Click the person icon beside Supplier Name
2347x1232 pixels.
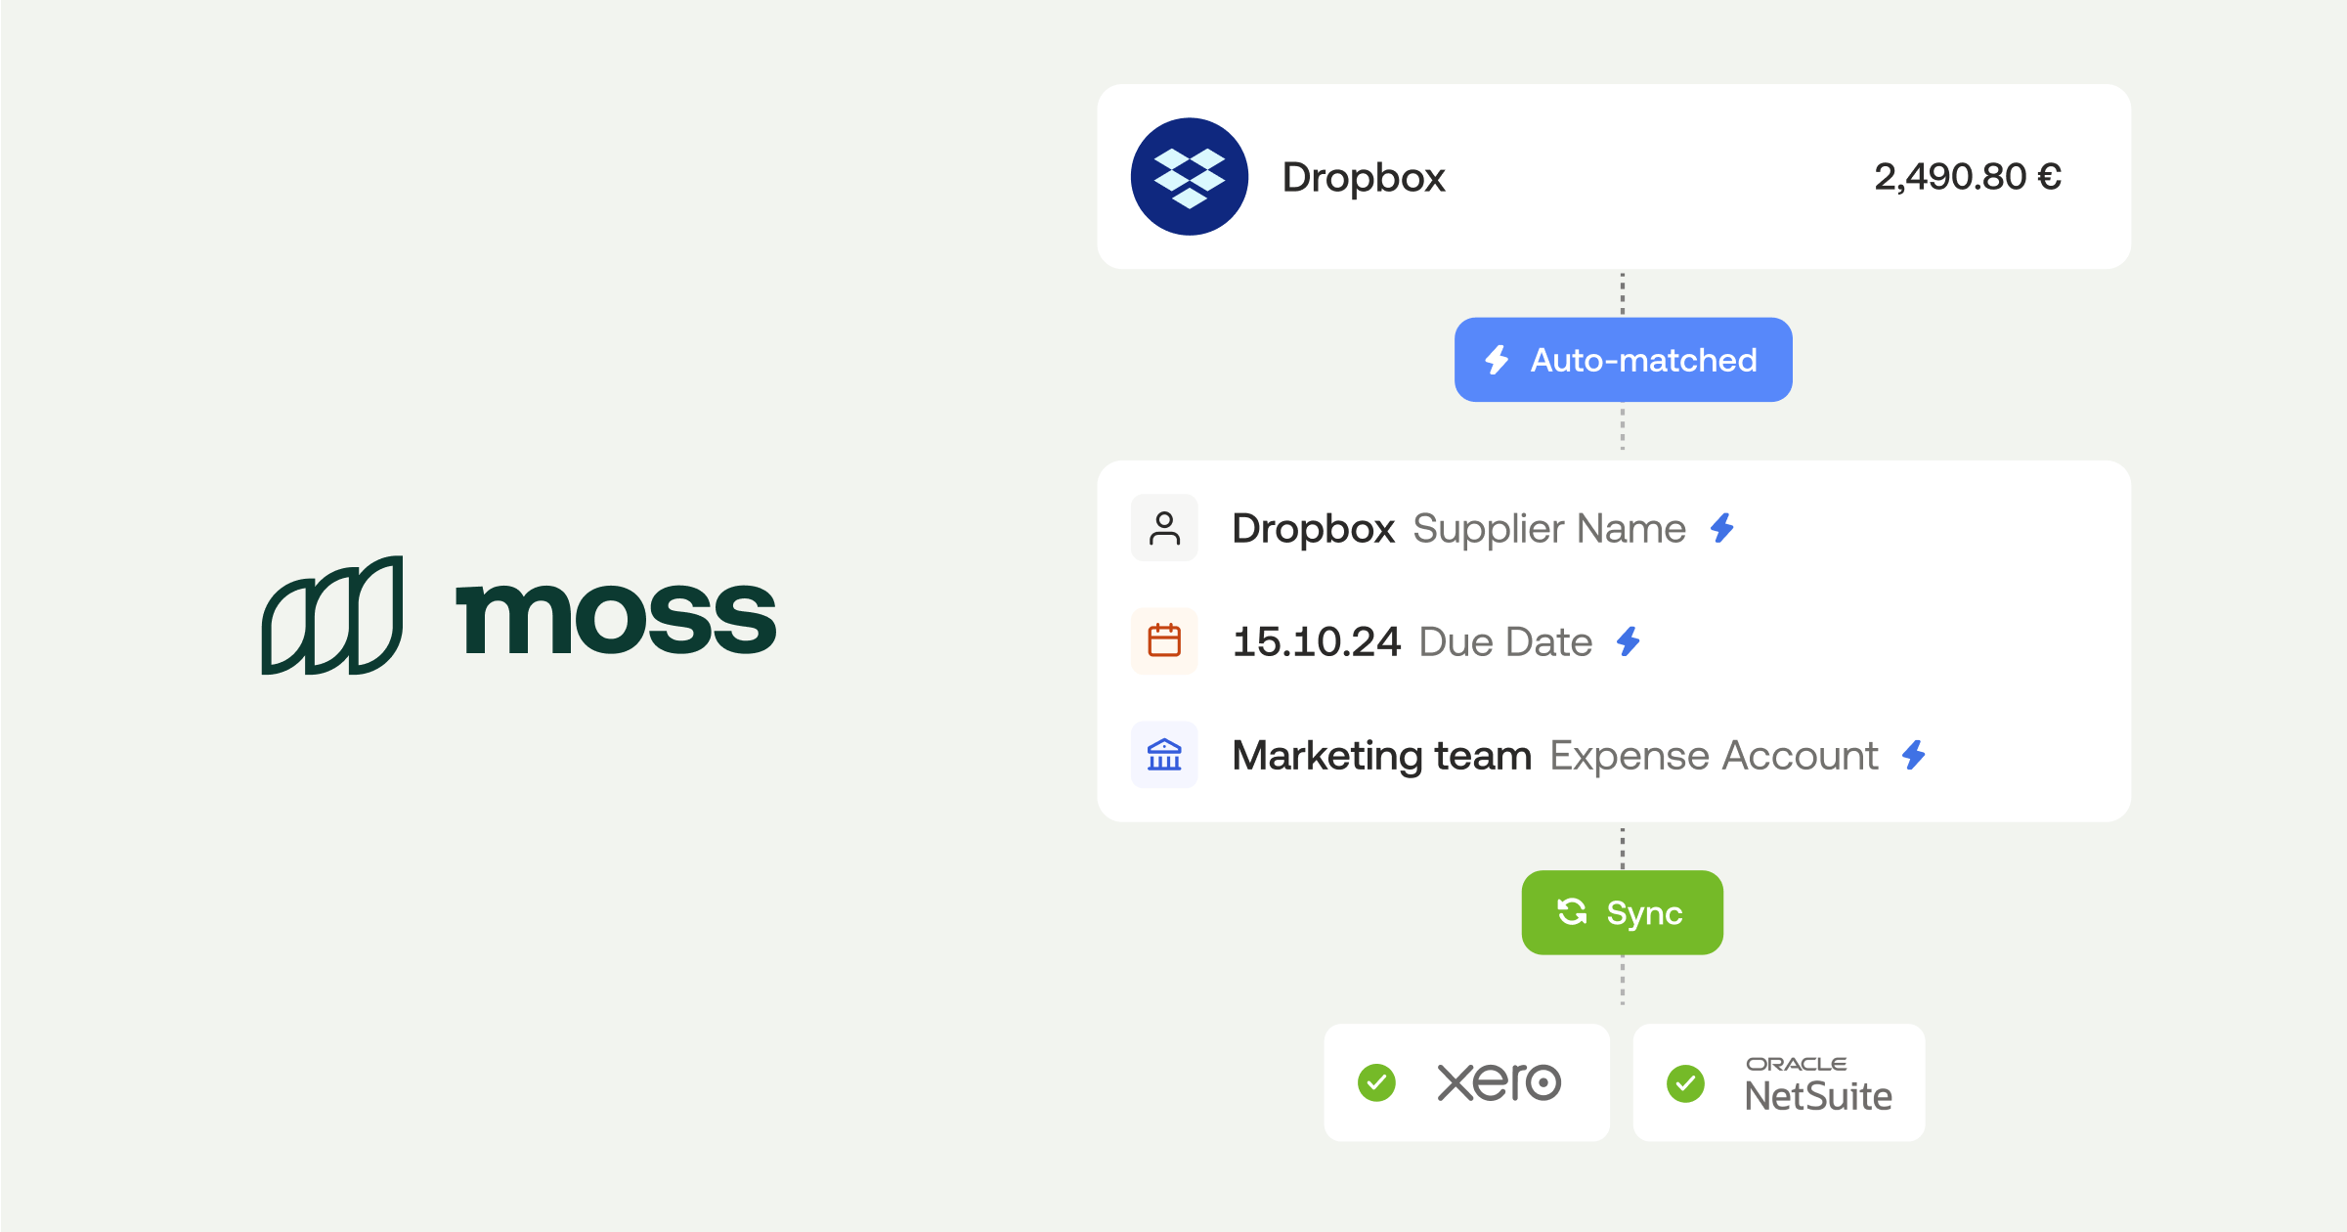pyautogui.click(x=1164, y=528)
